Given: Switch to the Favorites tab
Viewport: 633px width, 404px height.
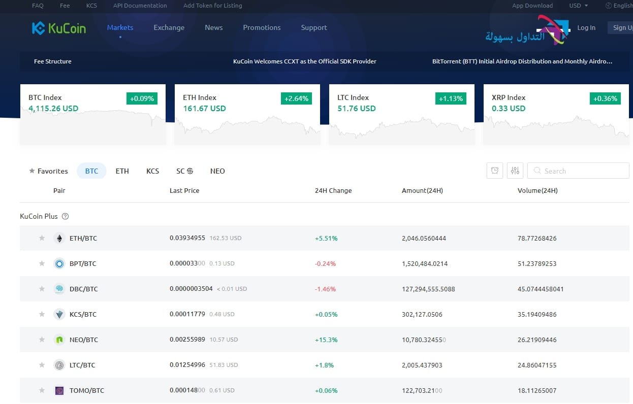Looking at the screenshot, I should coord(48,171).
